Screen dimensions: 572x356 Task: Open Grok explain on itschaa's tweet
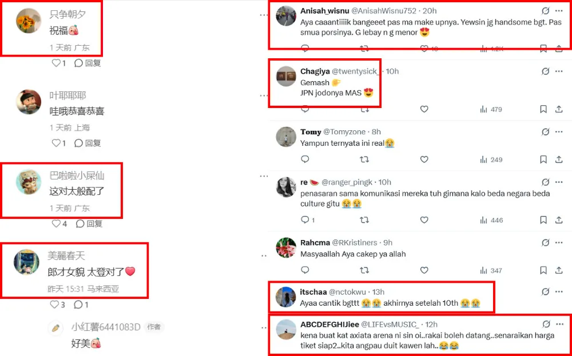point(546,292)
